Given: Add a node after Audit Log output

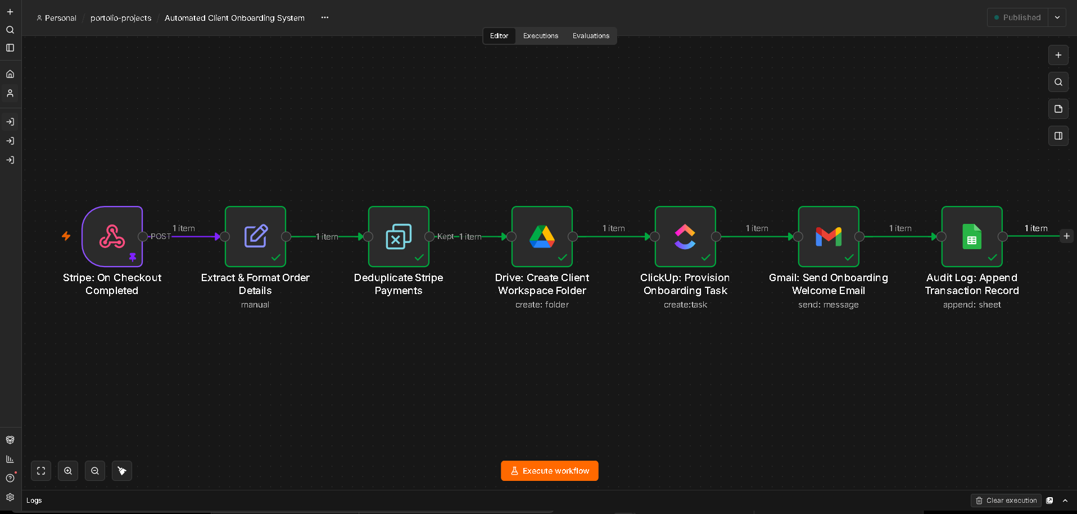Looking at the screenshot, I should coord(1066,236).
